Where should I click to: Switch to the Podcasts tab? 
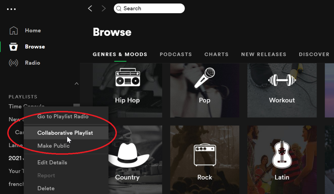tap(176, 54)
